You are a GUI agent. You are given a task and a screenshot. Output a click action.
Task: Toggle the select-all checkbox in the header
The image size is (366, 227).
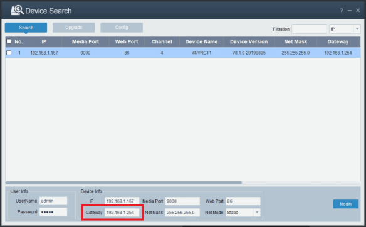coord(9,41)
